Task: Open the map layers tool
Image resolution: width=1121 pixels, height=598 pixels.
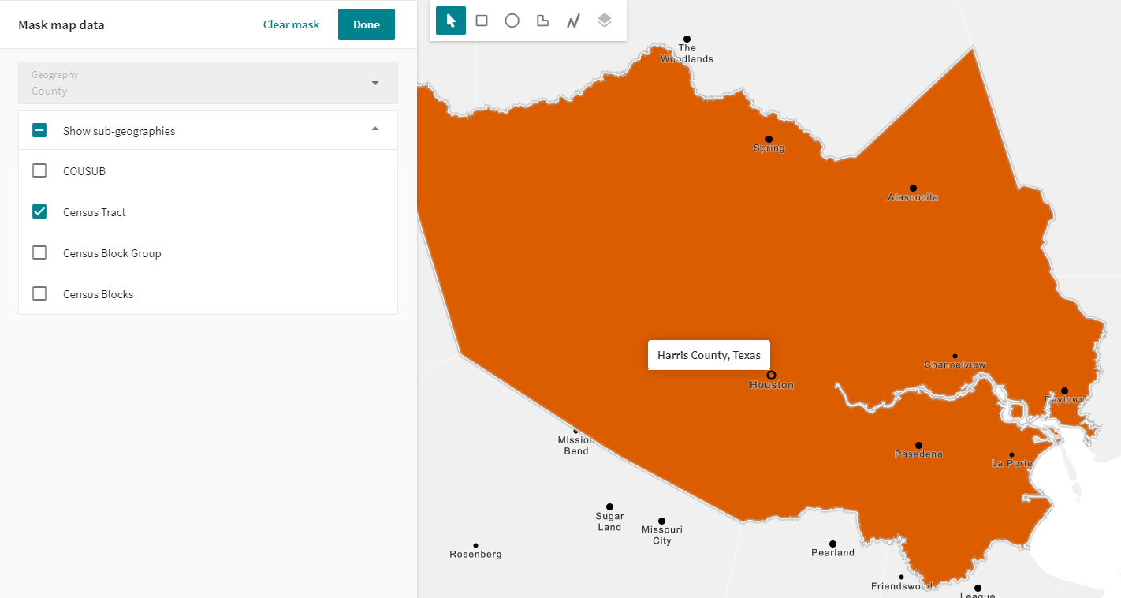Action: 604,21
